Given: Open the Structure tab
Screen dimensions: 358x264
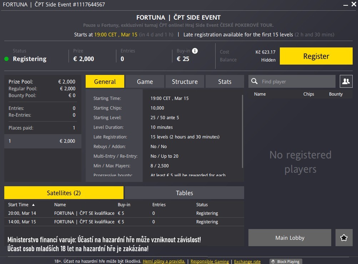Looking at the screenshot, I should point(185,81).
